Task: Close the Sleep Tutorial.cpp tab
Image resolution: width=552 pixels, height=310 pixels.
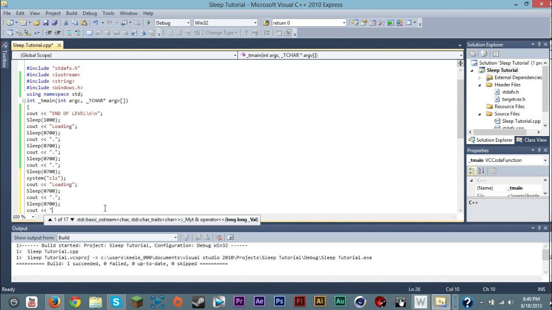Action: (x=59, y=45)
